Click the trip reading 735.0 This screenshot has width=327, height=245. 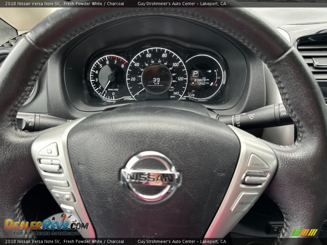[x=201, y=84]
